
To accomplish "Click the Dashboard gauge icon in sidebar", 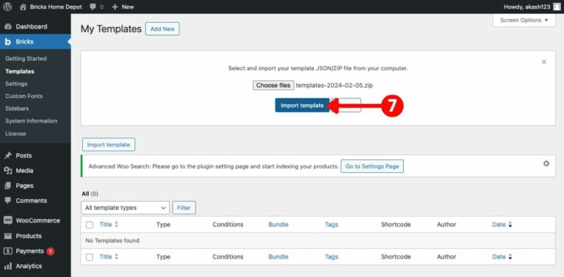I will (8, 26).
